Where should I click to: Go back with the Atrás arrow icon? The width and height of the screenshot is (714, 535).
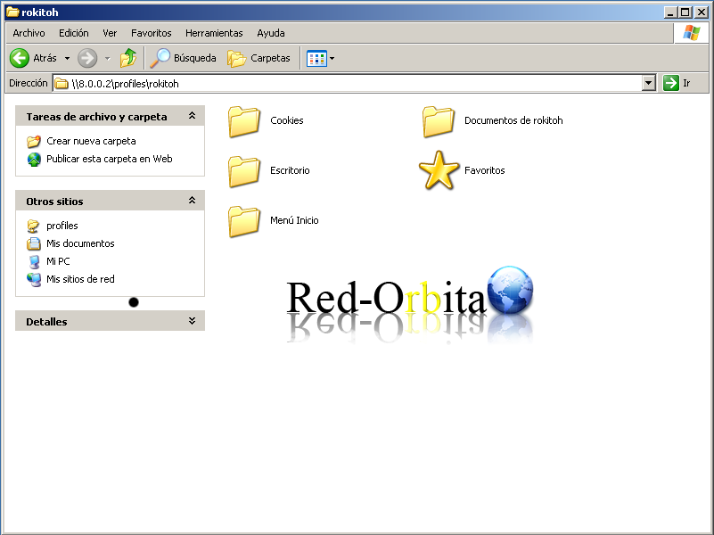pos(20,58)
